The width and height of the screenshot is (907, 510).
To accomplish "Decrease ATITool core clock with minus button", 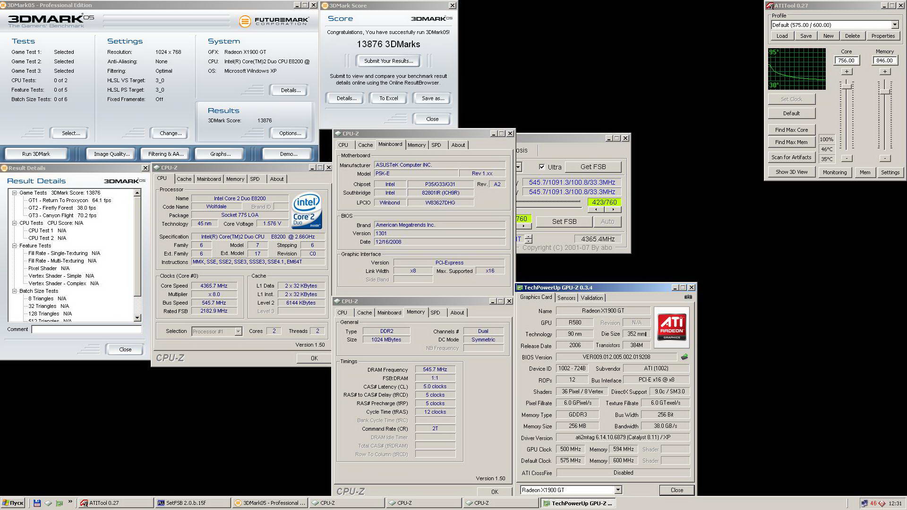I will click(x=847, y=158).
